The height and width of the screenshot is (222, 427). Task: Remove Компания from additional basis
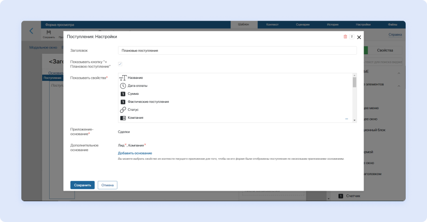point(145,144)
